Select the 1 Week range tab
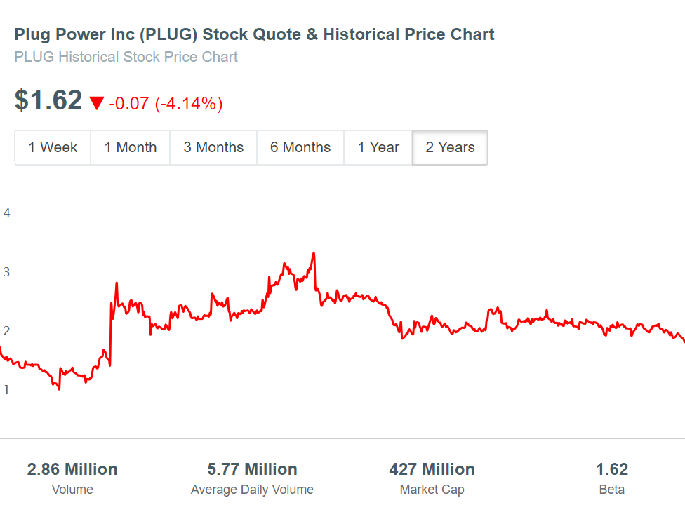This screenshot has height=519, width=685. tap(53, 147)
